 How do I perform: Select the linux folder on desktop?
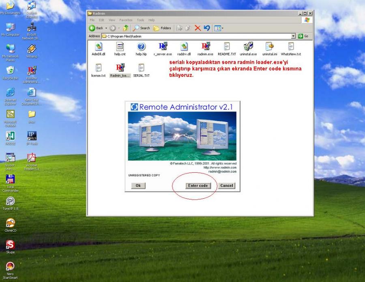(32, 117)
